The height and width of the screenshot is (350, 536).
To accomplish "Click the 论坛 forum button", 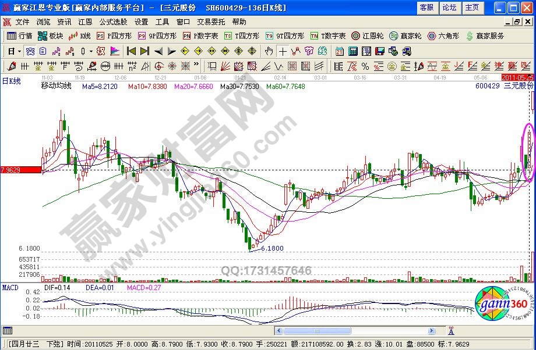I will coord(449,8).
